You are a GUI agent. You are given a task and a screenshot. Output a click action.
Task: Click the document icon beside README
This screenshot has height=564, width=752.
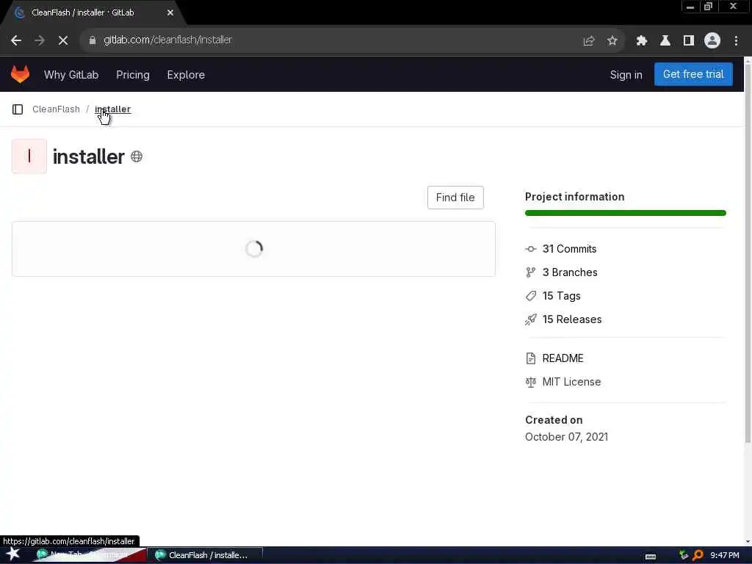tap(530, 358)
